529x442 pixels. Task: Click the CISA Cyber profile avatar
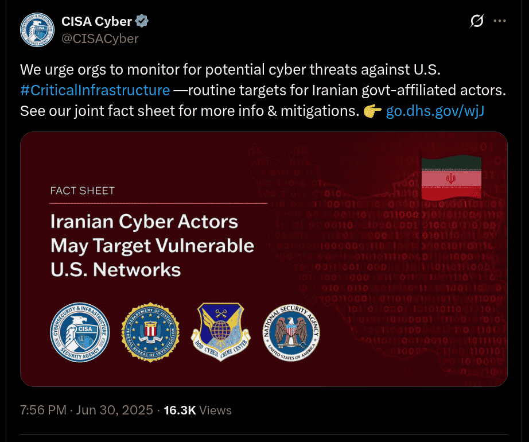(x=37, y=29)
